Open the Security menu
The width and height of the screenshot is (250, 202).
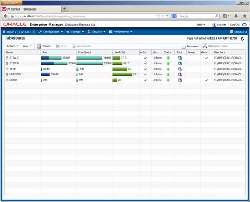click(x=97, y=32)
